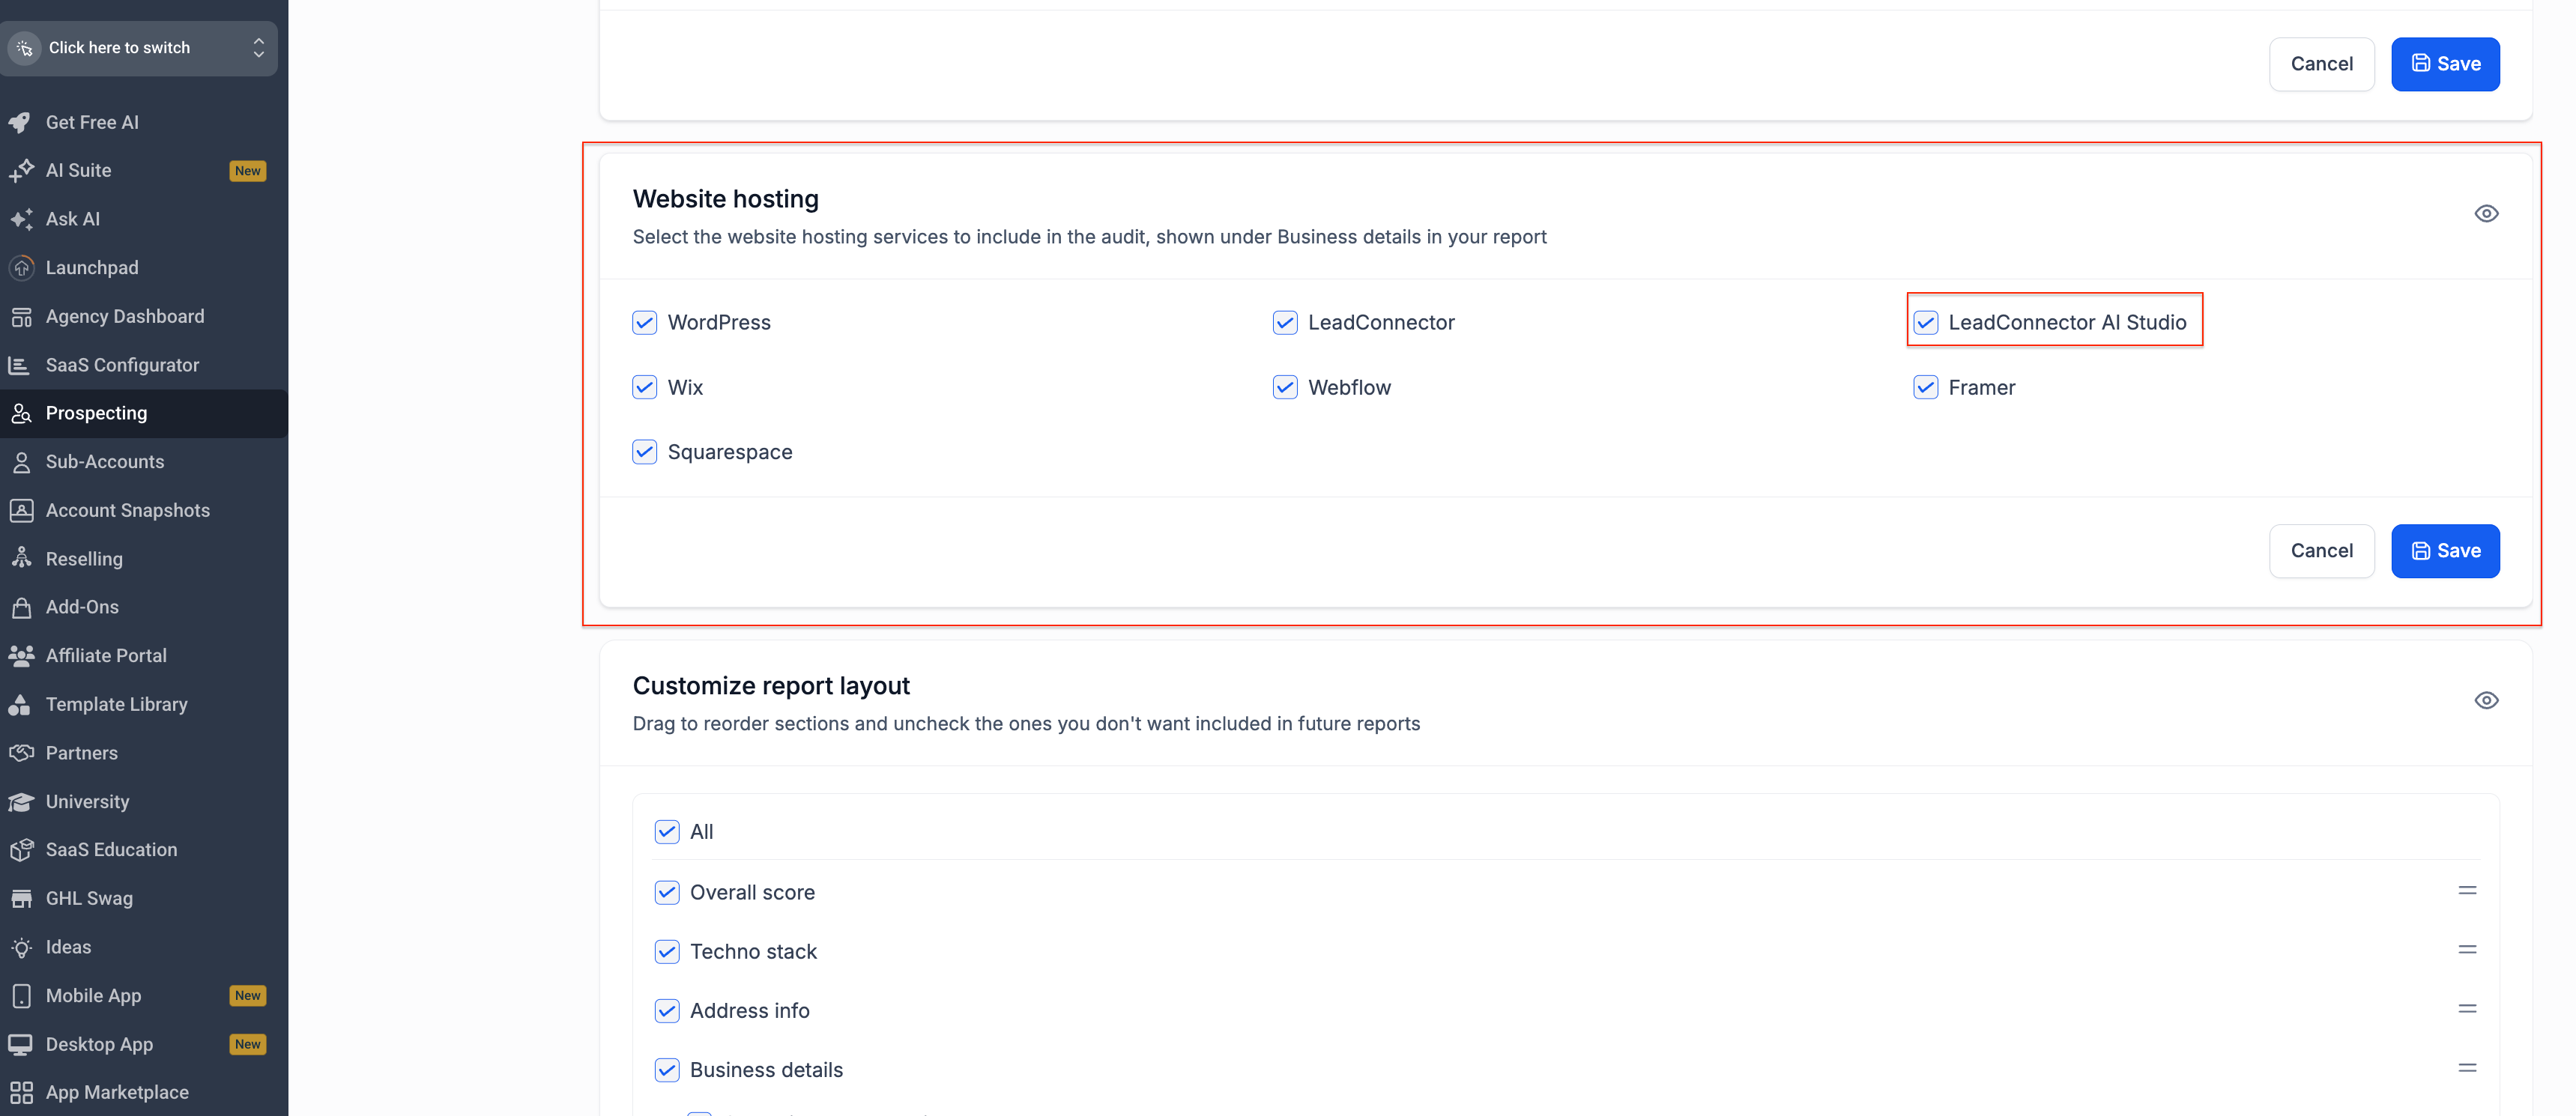Uncheck the Address info section checkbox

pyautogui.click(x=667, y=1011)
